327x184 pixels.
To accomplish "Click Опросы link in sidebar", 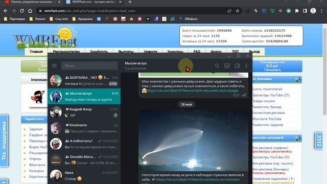I will [x=35, y=159].
